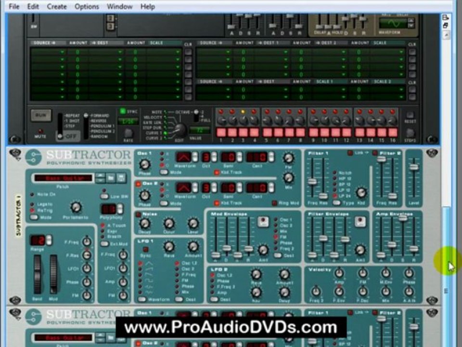
Task: Click the save patch floppy icon in upper Subtractor
Action: pos(121,178)
